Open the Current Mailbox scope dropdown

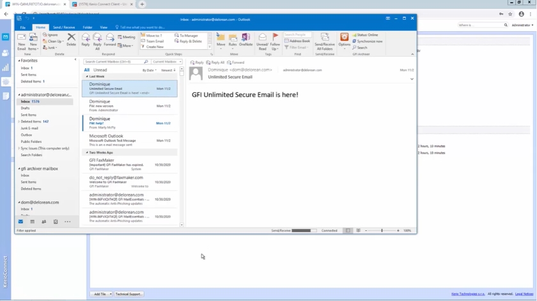tap(167, 62)
